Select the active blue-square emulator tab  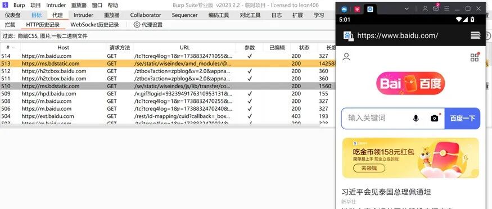(x=370, y=9)
